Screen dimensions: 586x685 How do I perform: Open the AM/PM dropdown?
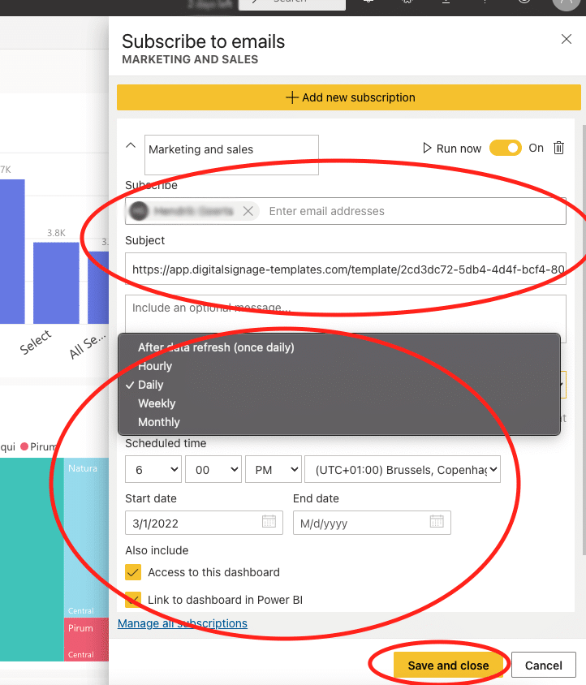click(274, 470)
